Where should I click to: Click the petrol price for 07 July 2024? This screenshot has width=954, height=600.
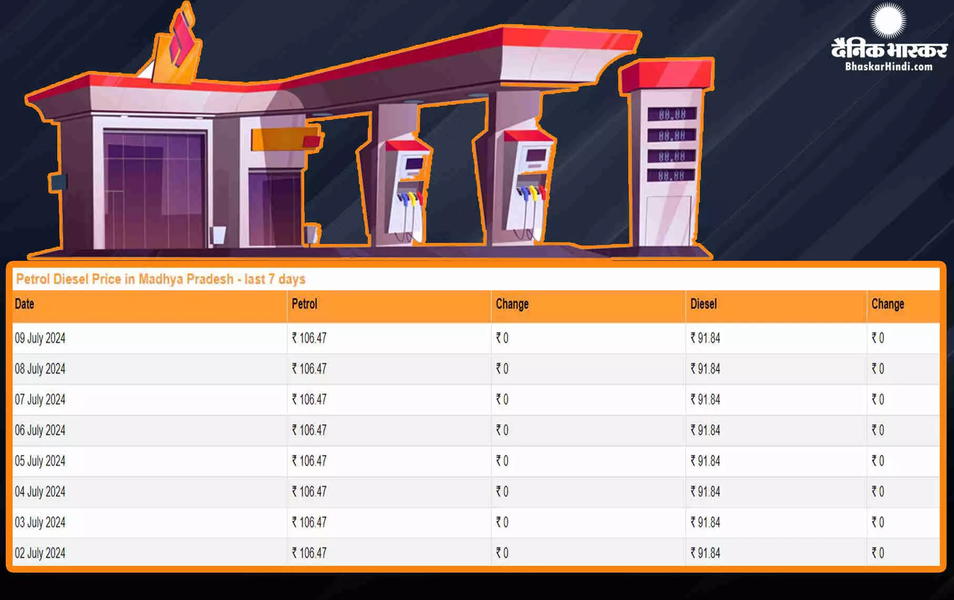click(309, 400)
